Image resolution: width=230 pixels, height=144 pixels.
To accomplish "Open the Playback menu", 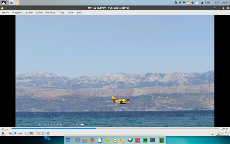I will [17, 12].
